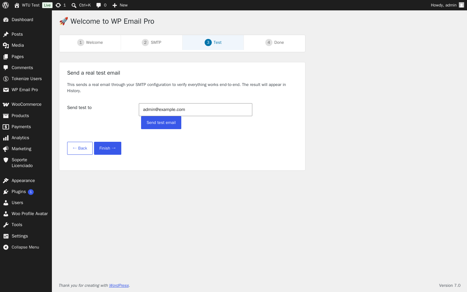Open the Settings menu label

coord(20,236)
